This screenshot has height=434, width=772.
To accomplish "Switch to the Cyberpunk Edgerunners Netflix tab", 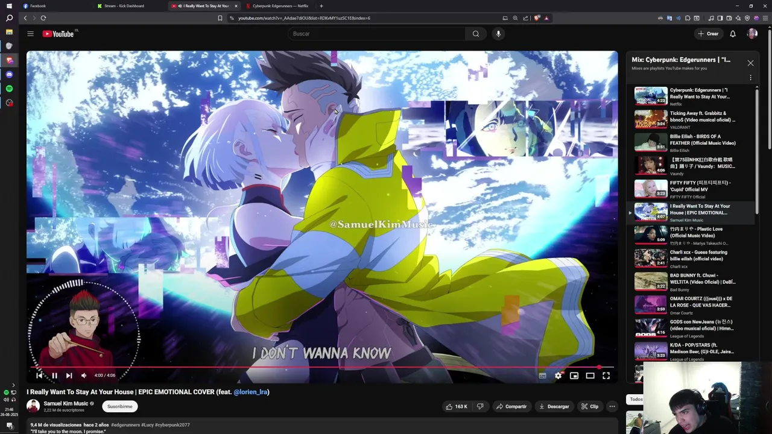I will point(277,6).
